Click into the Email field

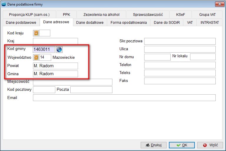tap(124, 98)
